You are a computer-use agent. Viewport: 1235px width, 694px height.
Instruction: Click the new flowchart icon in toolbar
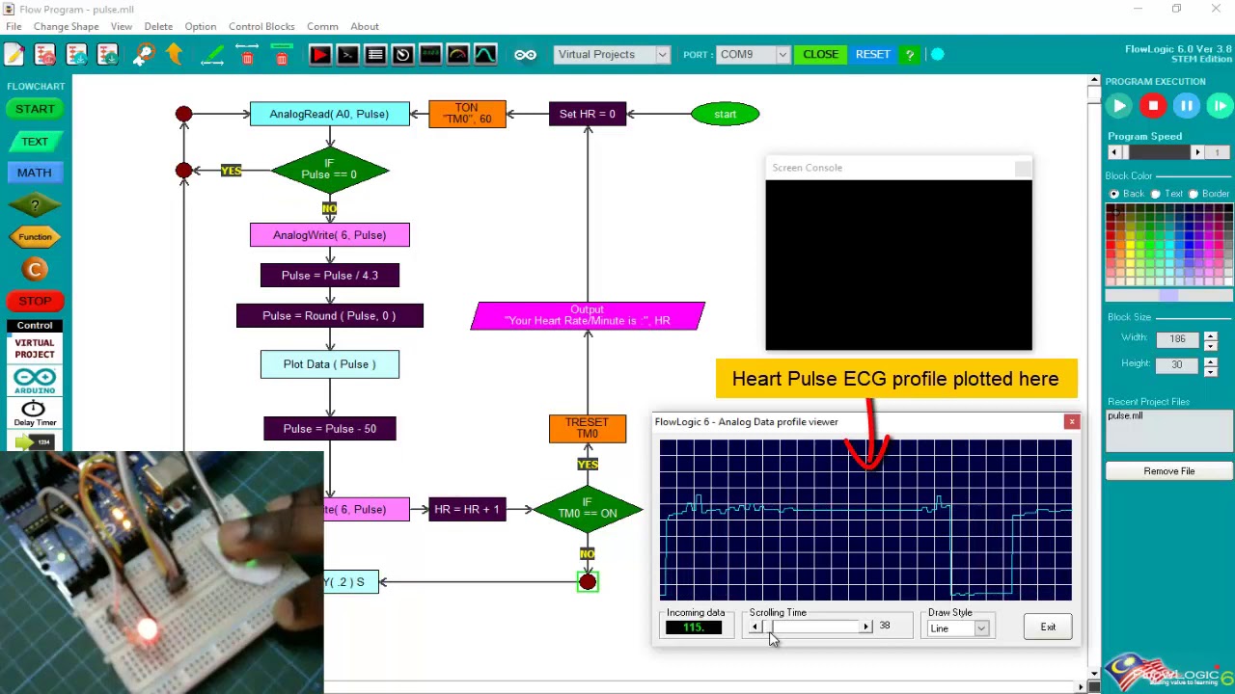(14, 55)
